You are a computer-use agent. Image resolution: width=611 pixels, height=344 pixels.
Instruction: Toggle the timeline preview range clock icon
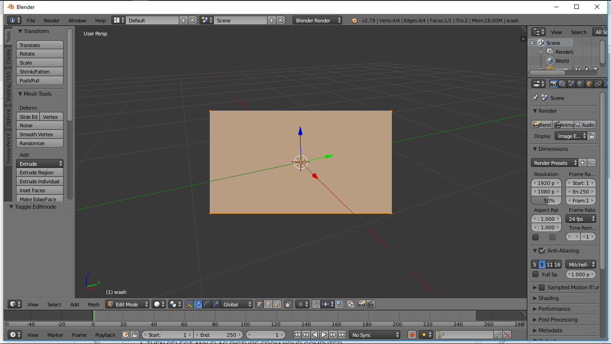point(126,335)
